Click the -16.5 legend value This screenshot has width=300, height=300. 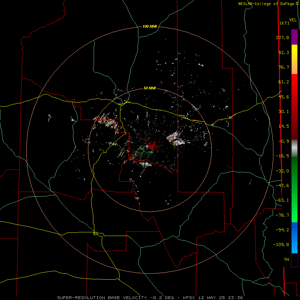[x=282, y=156]
